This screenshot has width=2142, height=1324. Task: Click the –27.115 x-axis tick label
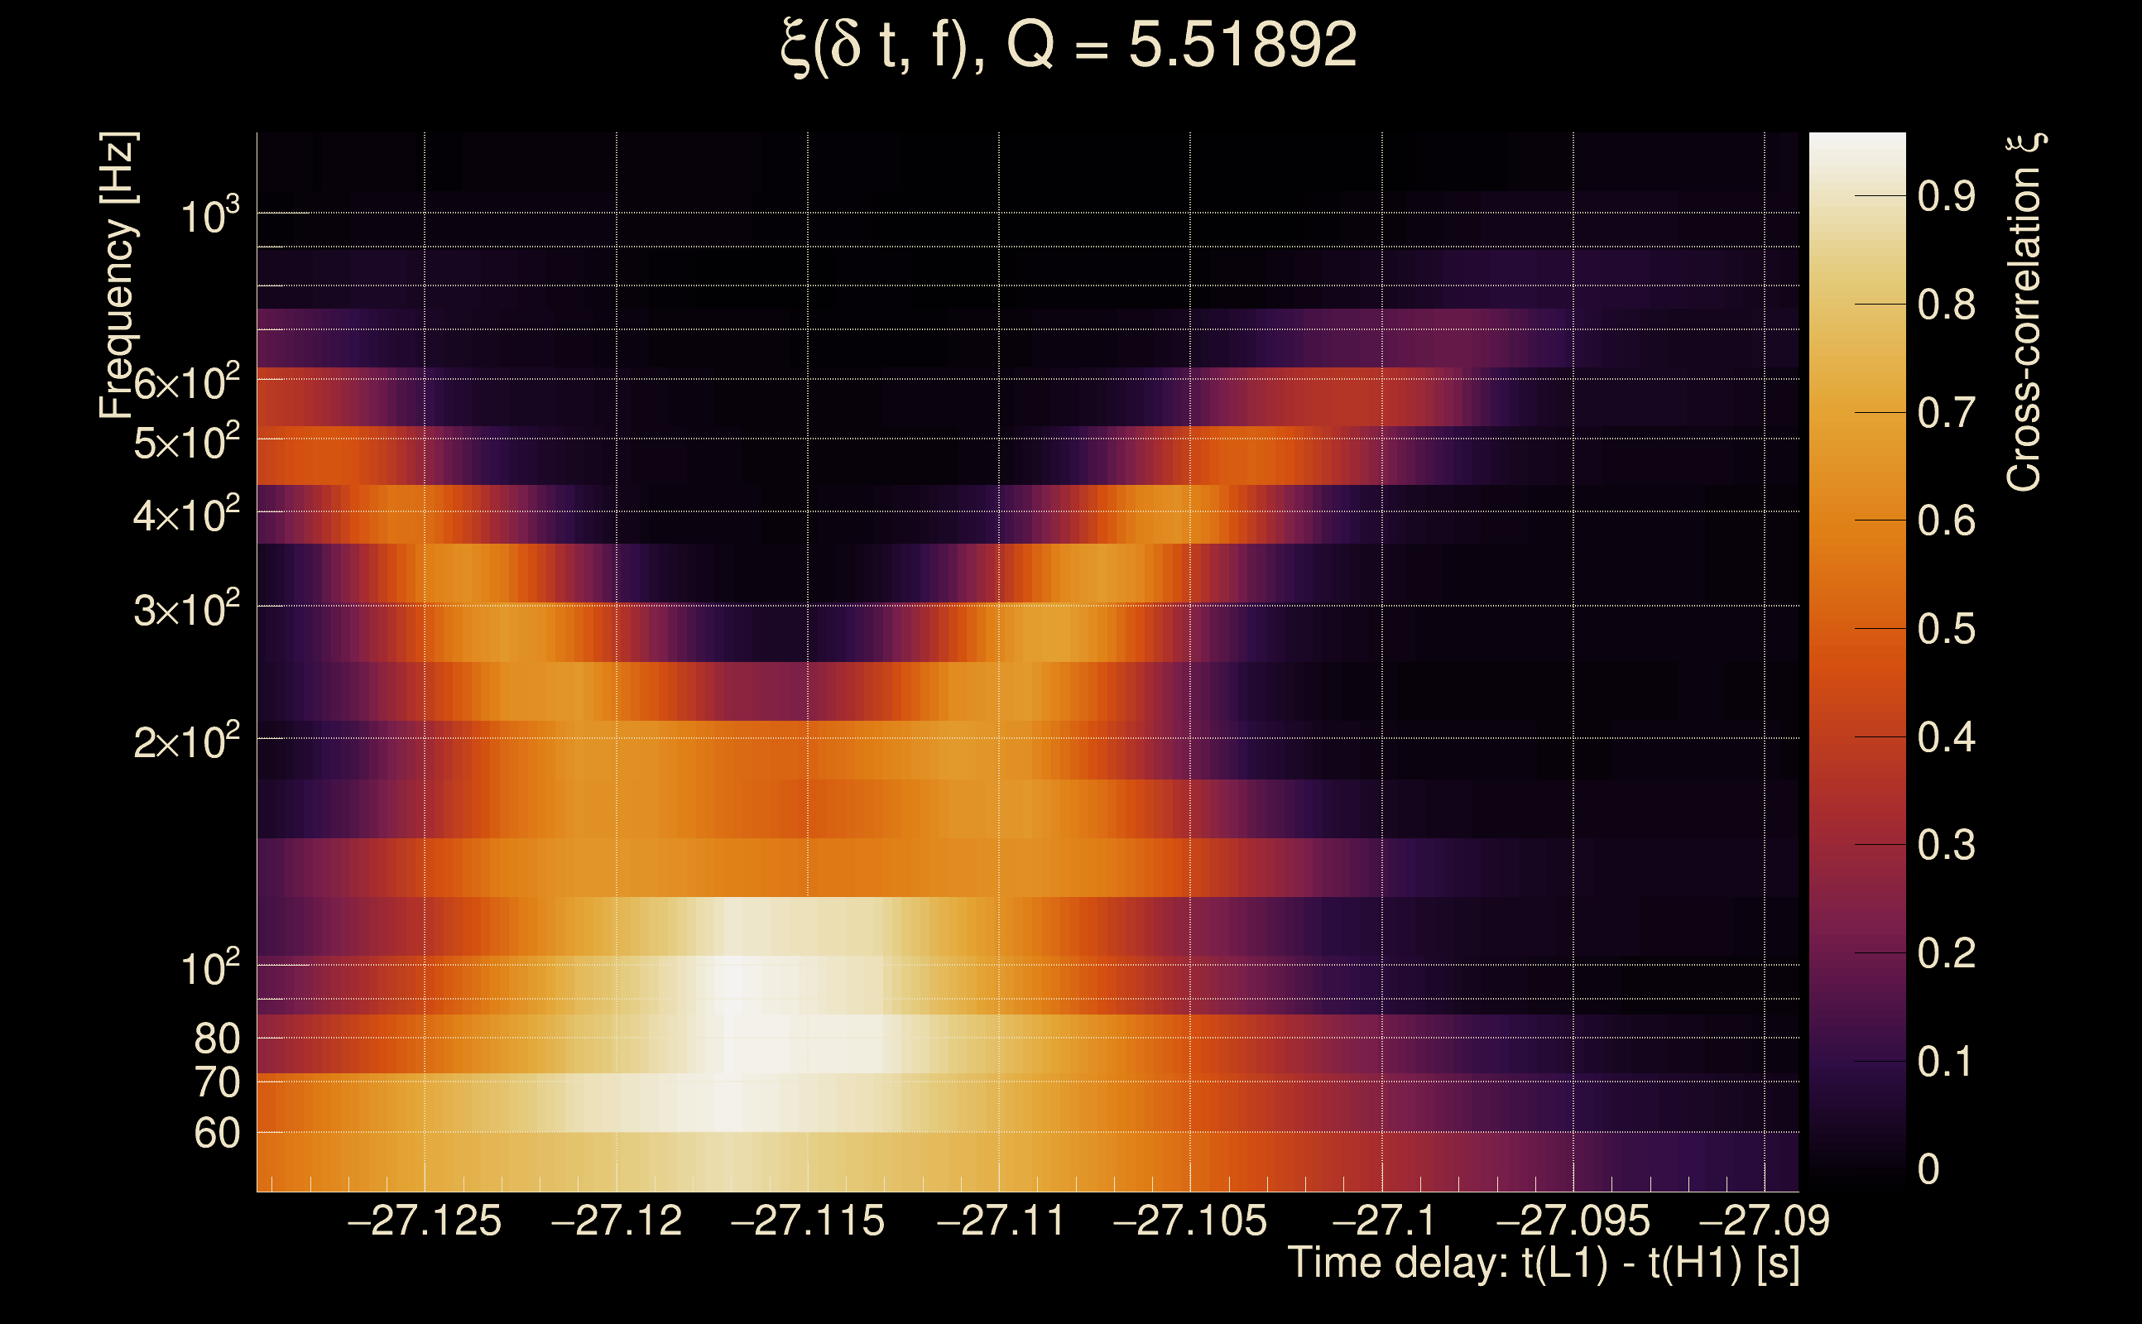click(808, 1221)
